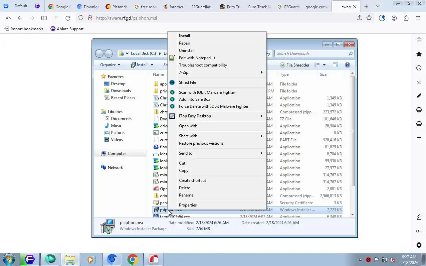
Task: Select Music library
Action: 116,126
